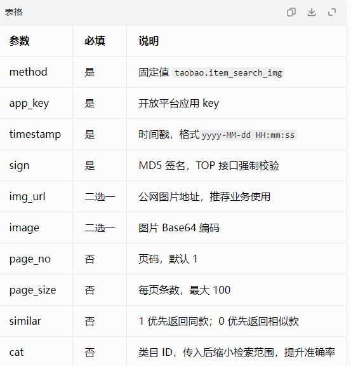Viewport: 351px width, 366px height.
Task: Click the sign parameter name
Action: (x=19, y=166)
